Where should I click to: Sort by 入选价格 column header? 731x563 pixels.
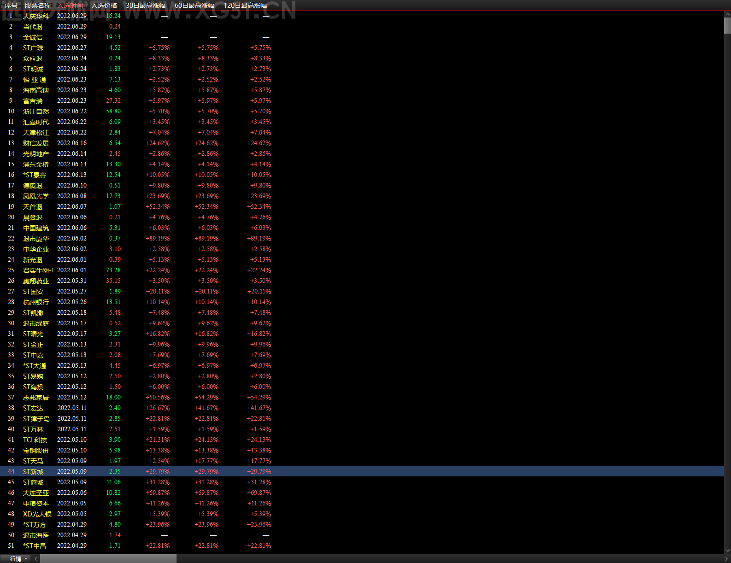(x=104, y=6)
